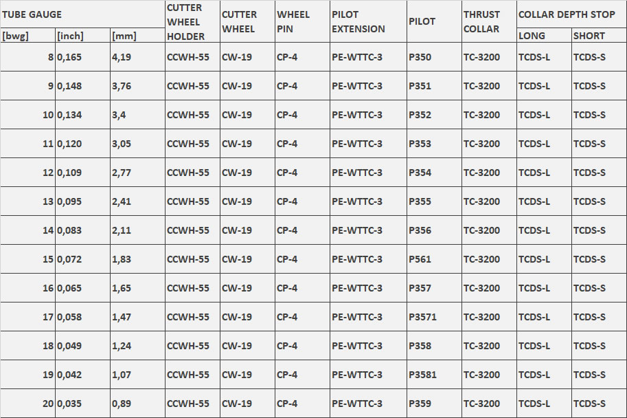Image resolution: width=627 pixels, height=418 pixels.
Task: Click the THRUST COLLAR header
Action: click(x=489, y=21)
